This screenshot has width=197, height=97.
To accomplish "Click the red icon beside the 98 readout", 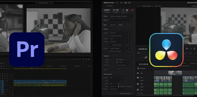I will [x=132, y=10].
